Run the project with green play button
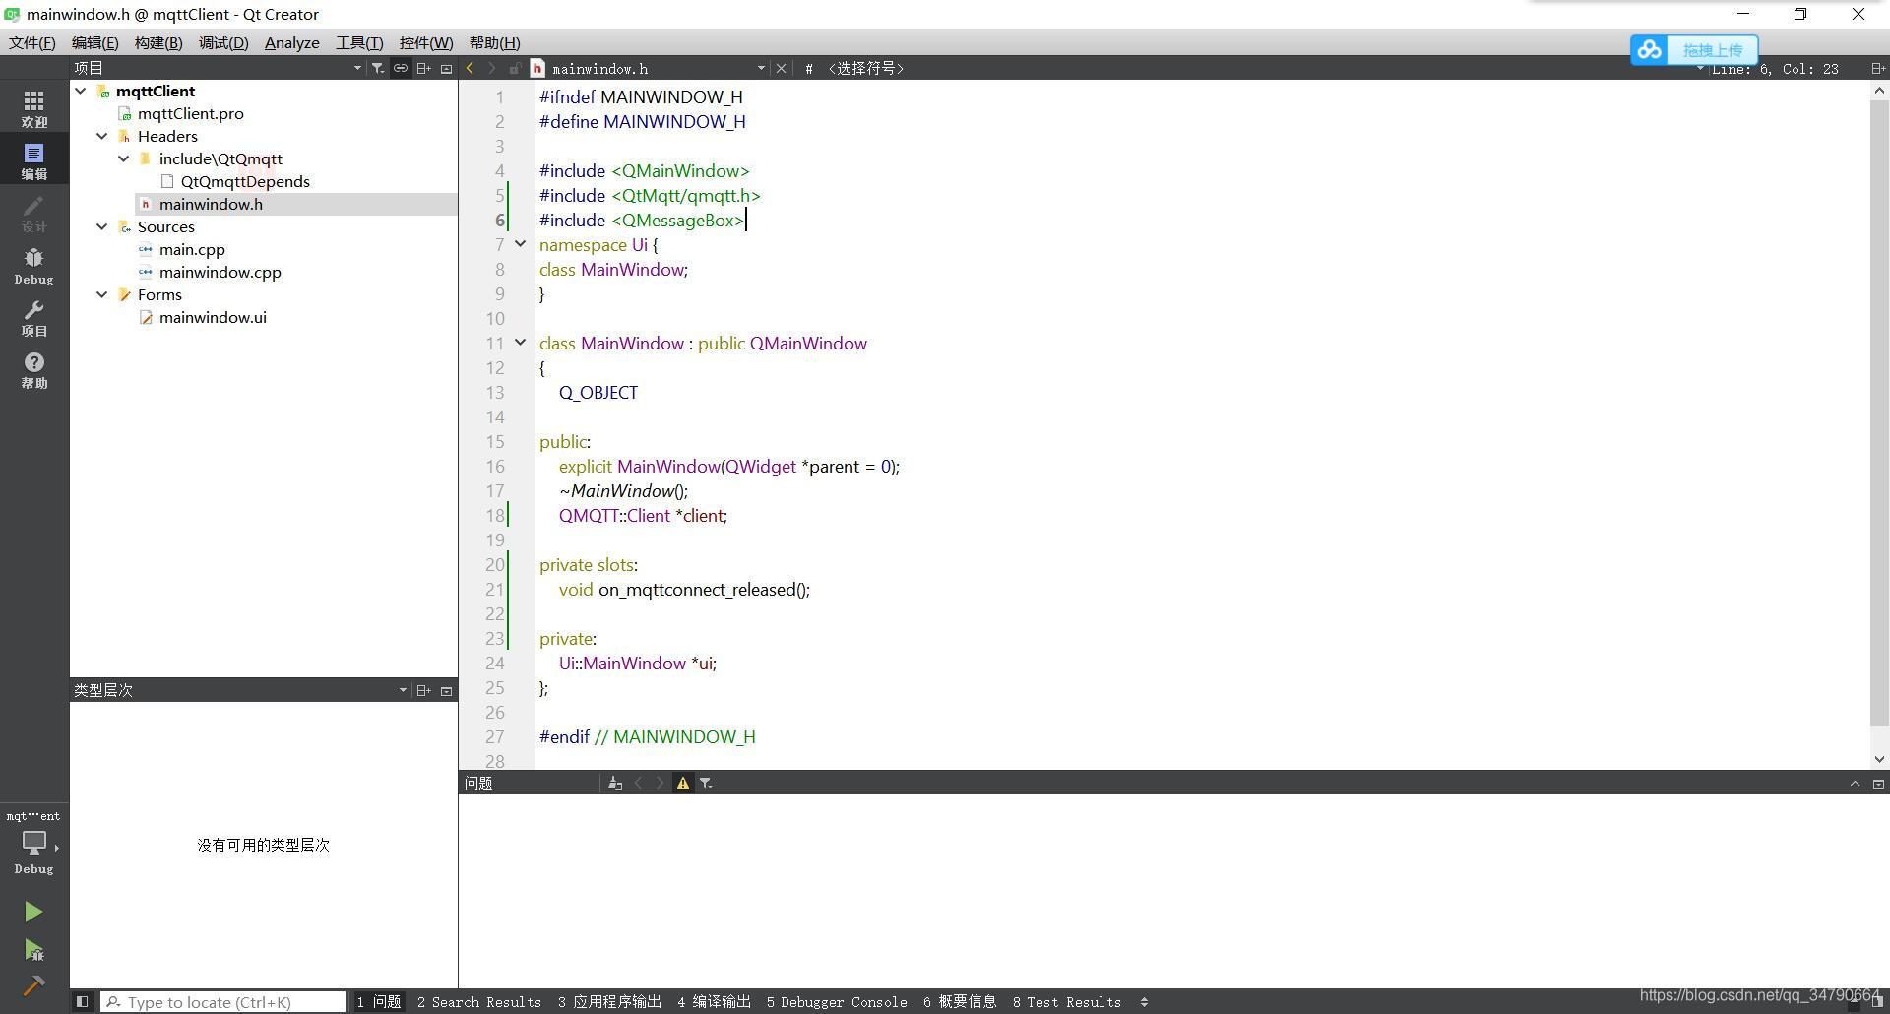 pyautogui.click(x=33, y=912)
